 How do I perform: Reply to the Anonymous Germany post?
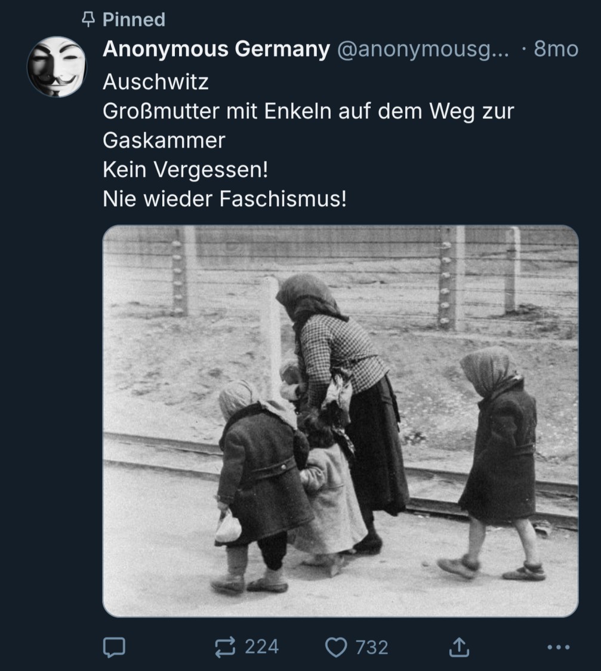click(x=114, y=647)
